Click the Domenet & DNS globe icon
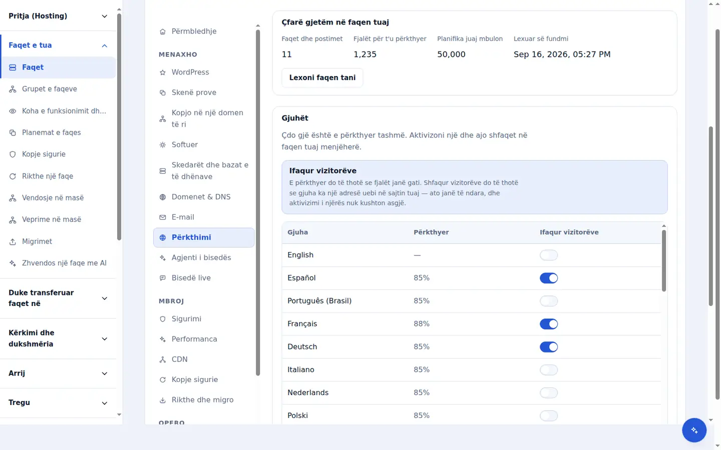 162,197
